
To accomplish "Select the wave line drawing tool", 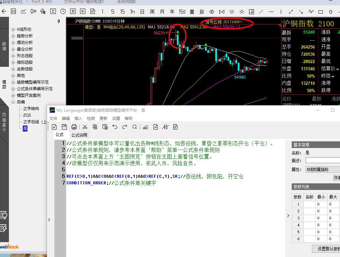I will 311,12.
